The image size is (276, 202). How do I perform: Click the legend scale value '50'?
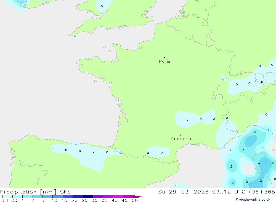pos(135,200)
